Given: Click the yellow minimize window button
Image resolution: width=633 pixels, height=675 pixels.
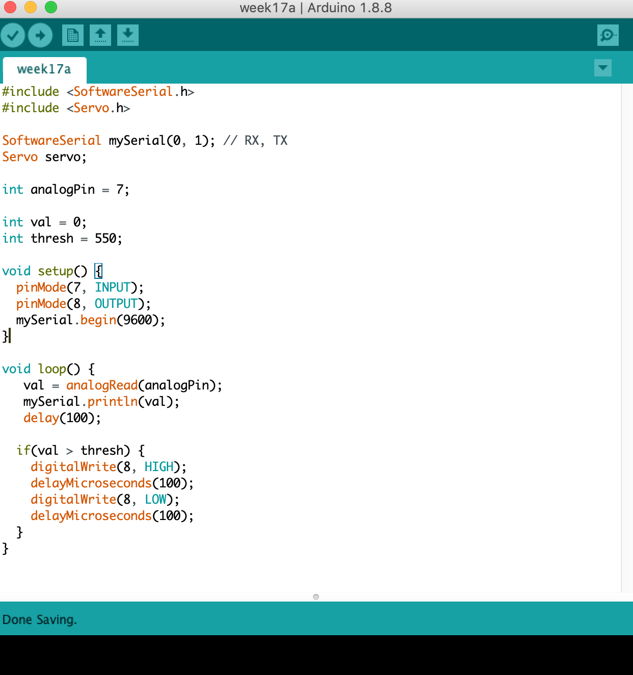Looking at the screenshot, I should (31, 7).
